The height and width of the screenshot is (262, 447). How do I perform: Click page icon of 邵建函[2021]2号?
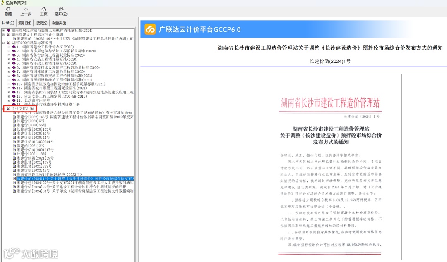(14, 146)
